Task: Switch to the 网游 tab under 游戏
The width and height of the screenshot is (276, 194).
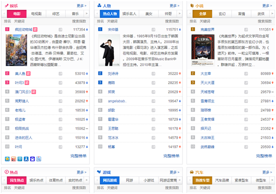Action: point(130,180)
